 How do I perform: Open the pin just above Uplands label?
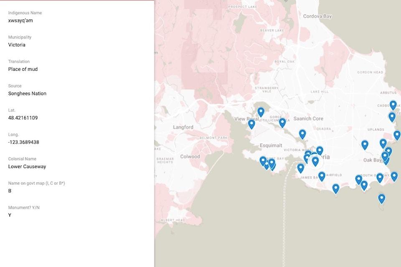point(392,117)
